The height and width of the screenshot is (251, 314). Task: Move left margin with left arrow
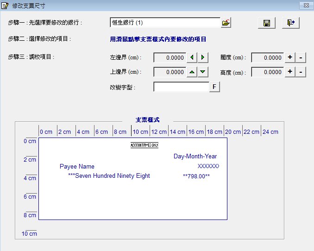[x=192, y=58]
